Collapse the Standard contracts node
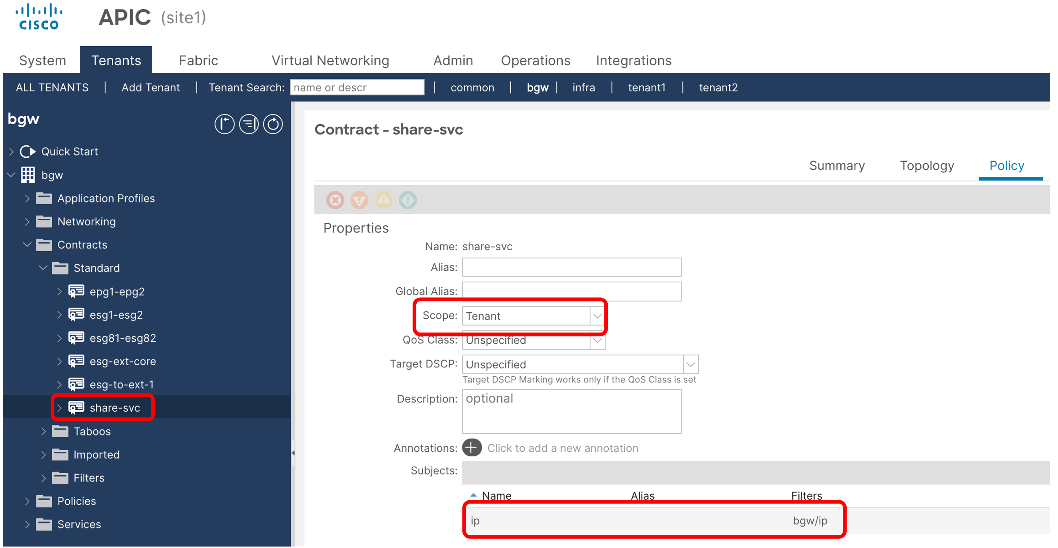Screen dimensions: 1058x548 (x=43, y=268)
